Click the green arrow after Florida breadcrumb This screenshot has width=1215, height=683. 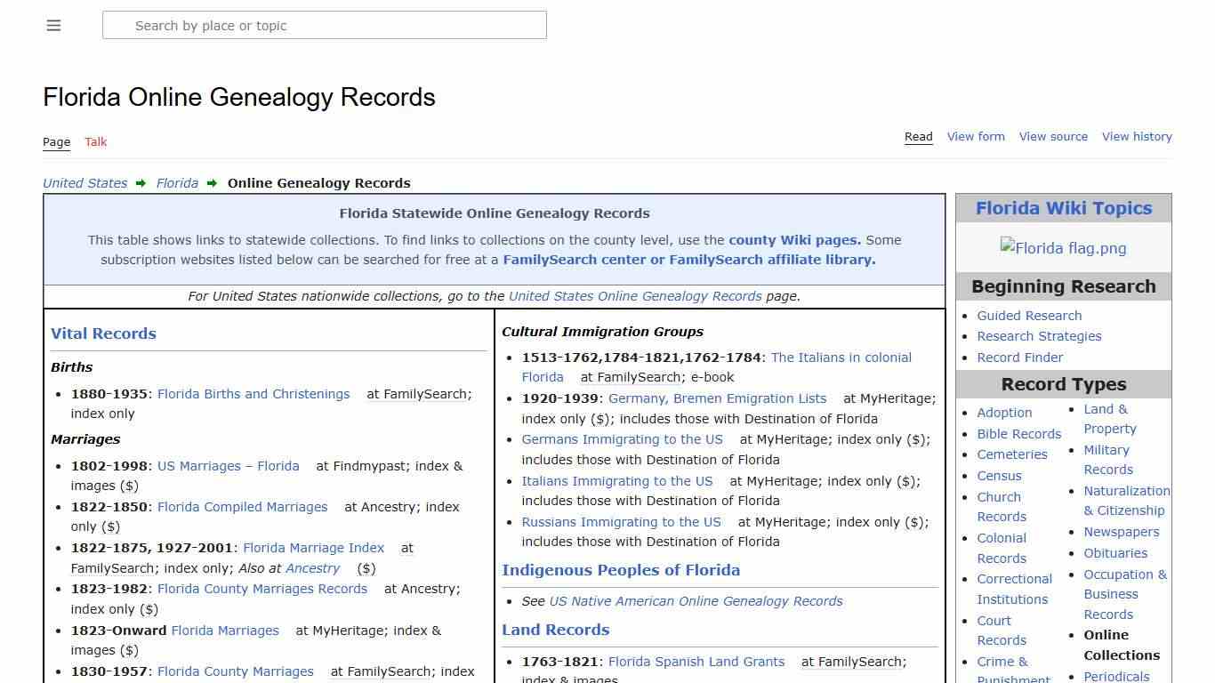211,183
